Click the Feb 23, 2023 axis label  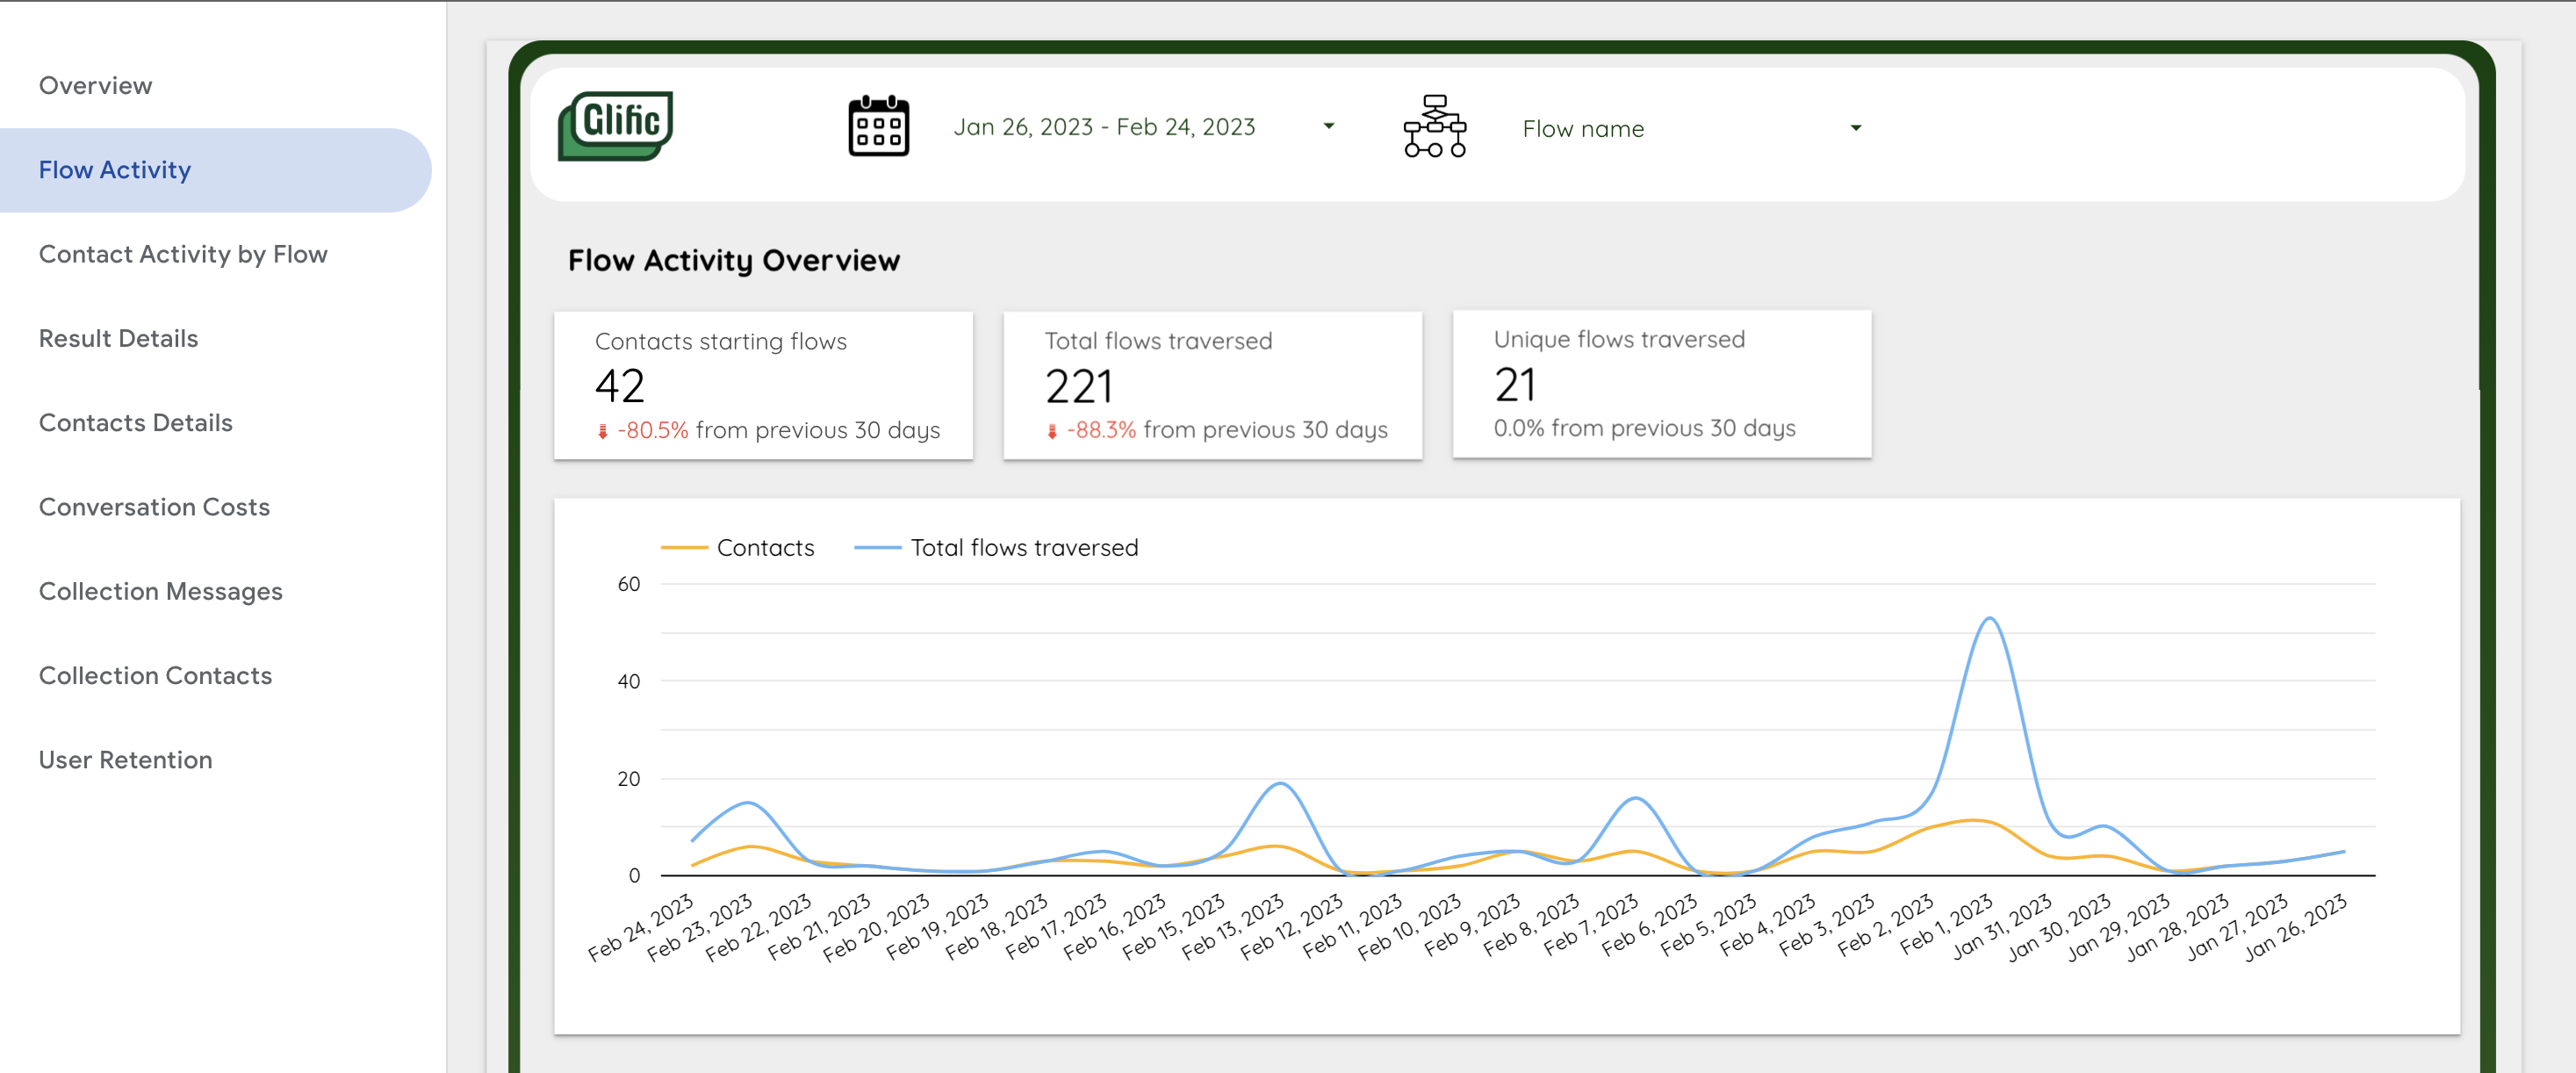coord(700,927)
